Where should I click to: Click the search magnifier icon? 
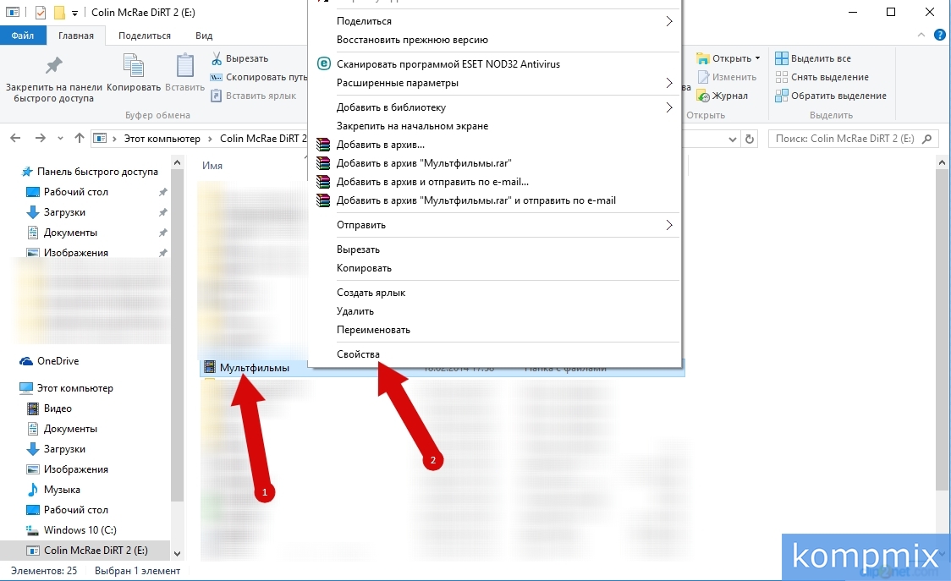[926, 139]
